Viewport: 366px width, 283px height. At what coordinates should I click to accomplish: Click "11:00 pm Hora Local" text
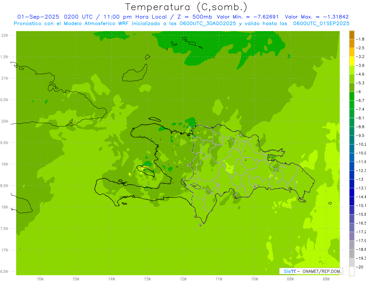[136, 17]
